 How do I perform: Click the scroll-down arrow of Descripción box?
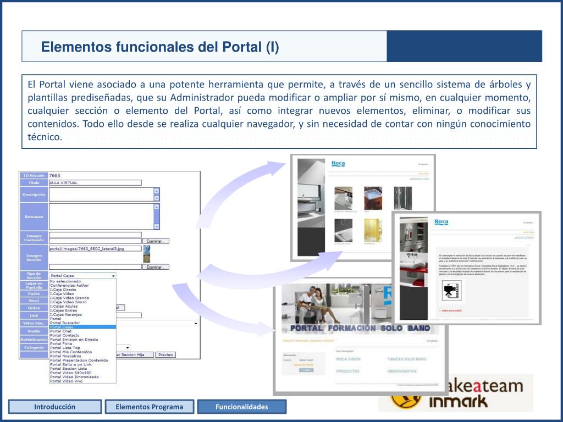point(157,198)
